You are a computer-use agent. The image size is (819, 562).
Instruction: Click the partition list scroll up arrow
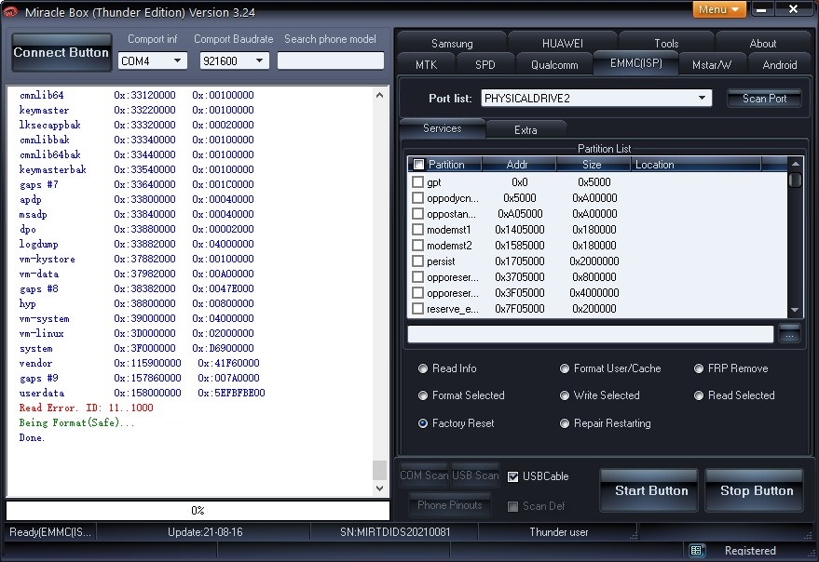point(795,164)
